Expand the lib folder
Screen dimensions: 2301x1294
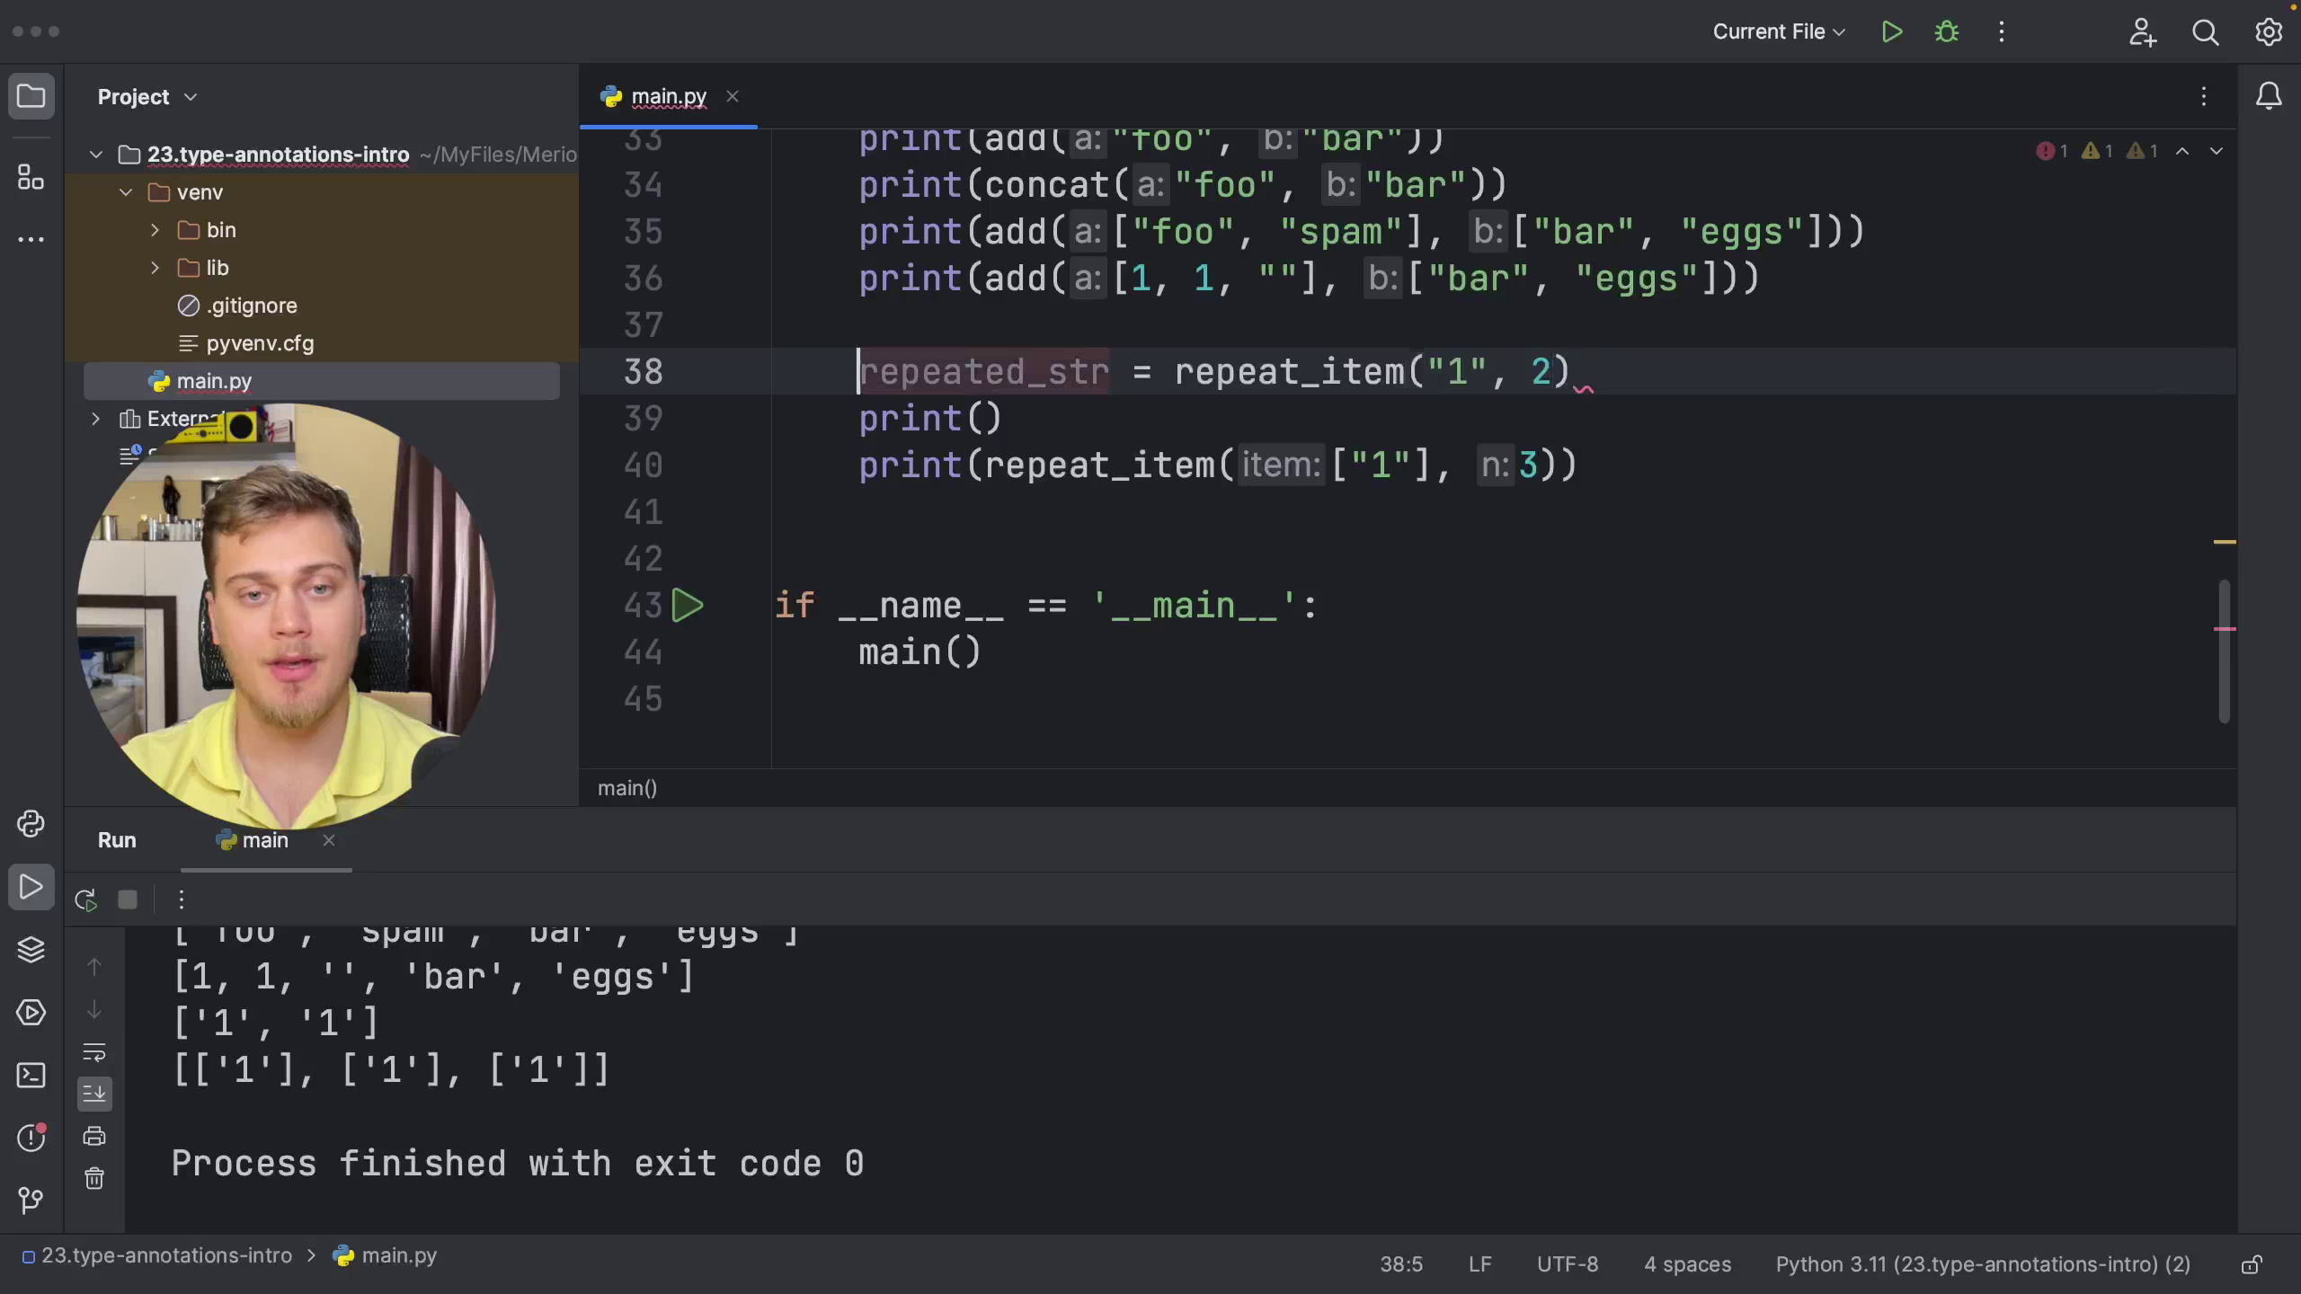click(x=155, y=268)
